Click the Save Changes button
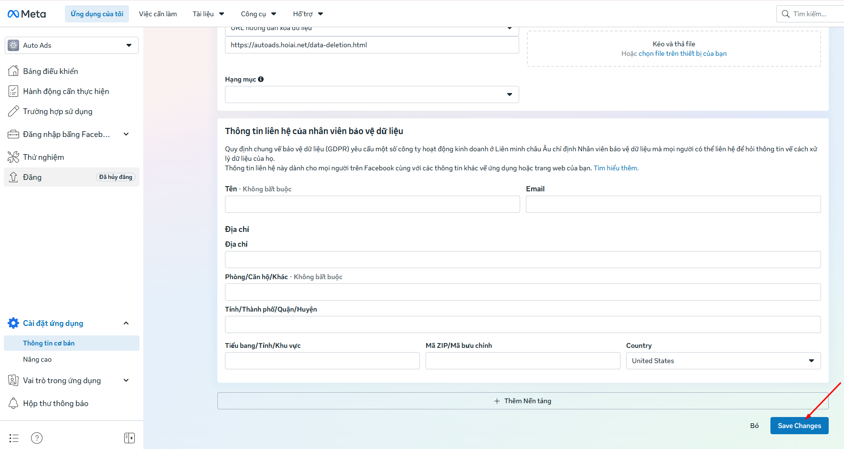This screenshot has height=449, width=844. (x=799, y=426)
